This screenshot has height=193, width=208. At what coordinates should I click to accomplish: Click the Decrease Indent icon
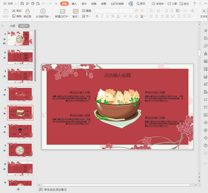(166, 11)
